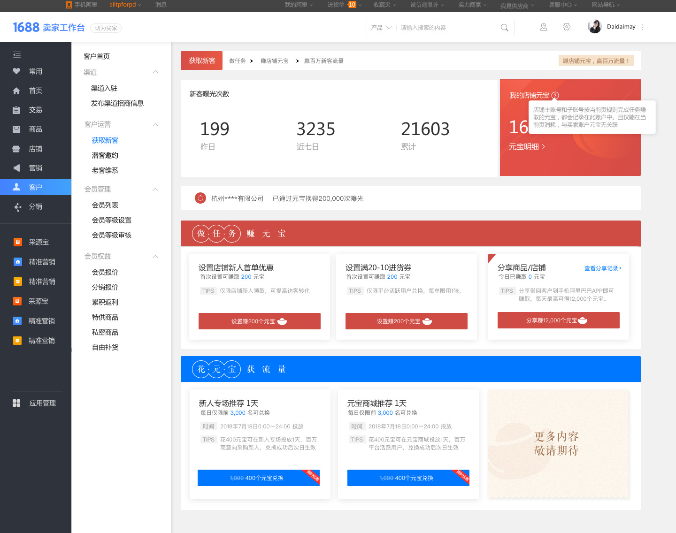Collapse the 渠道 section chevron
Viewport: 676px width, 533px height.
(155, 72)
